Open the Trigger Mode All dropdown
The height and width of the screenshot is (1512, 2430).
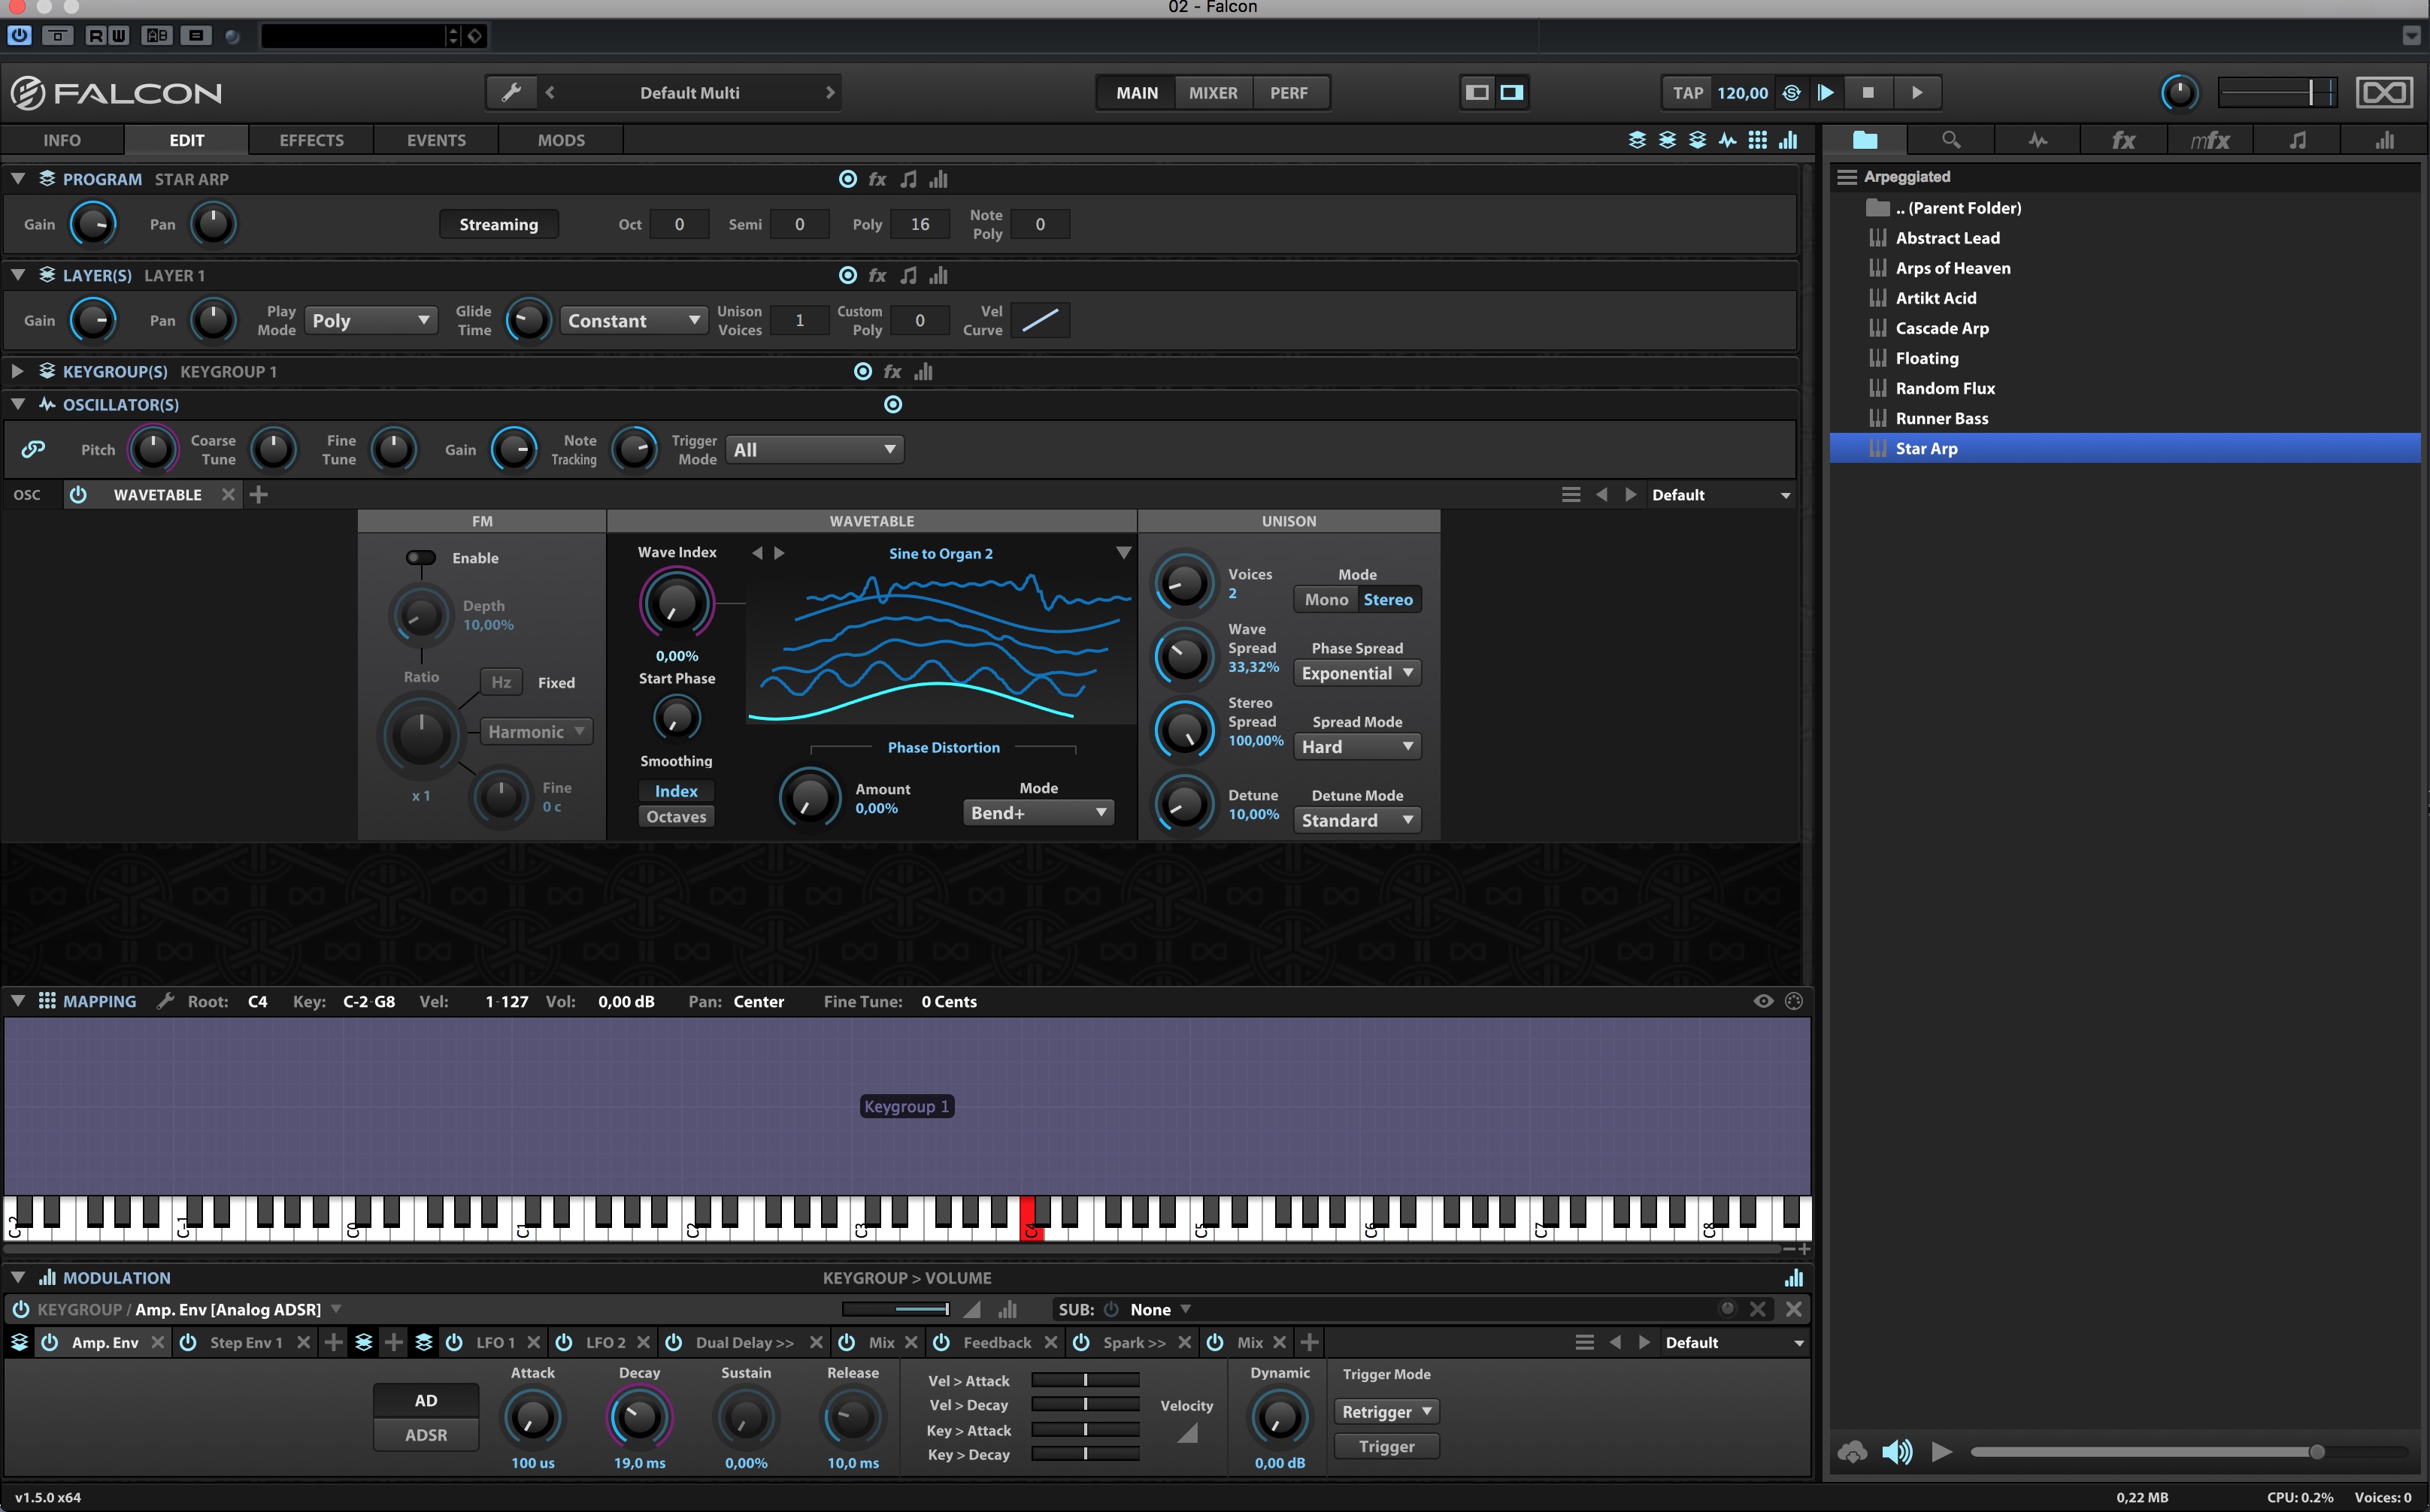click(814, 450)
